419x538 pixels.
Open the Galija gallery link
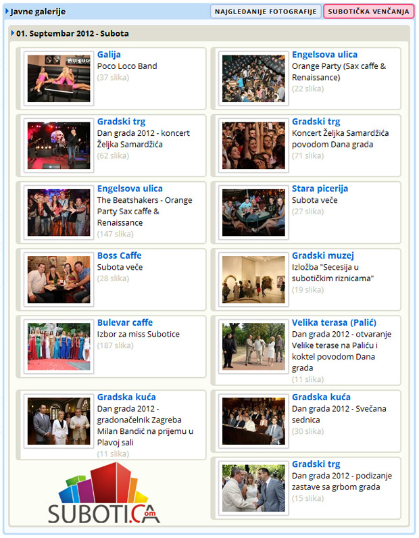109,55
